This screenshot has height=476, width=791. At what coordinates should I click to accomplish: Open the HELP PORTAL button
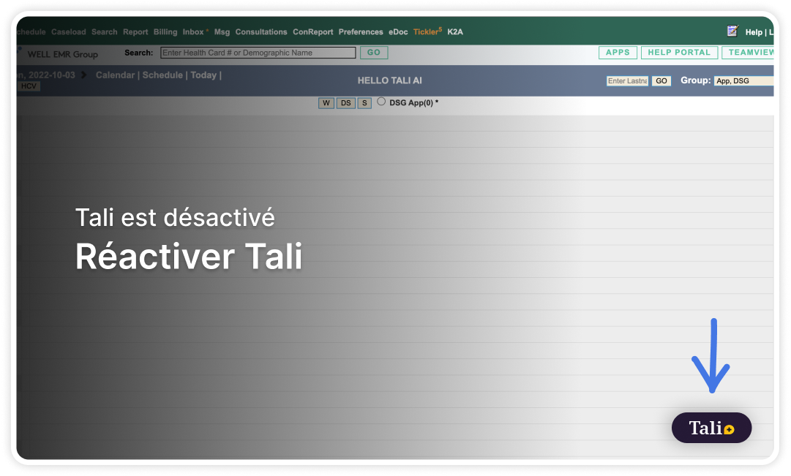click(679, 53)
